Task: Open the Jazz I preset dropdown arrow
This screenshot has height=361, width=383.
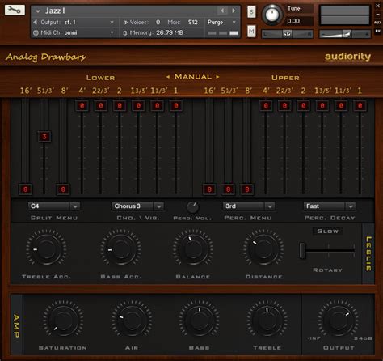Action: click(38, 11)
